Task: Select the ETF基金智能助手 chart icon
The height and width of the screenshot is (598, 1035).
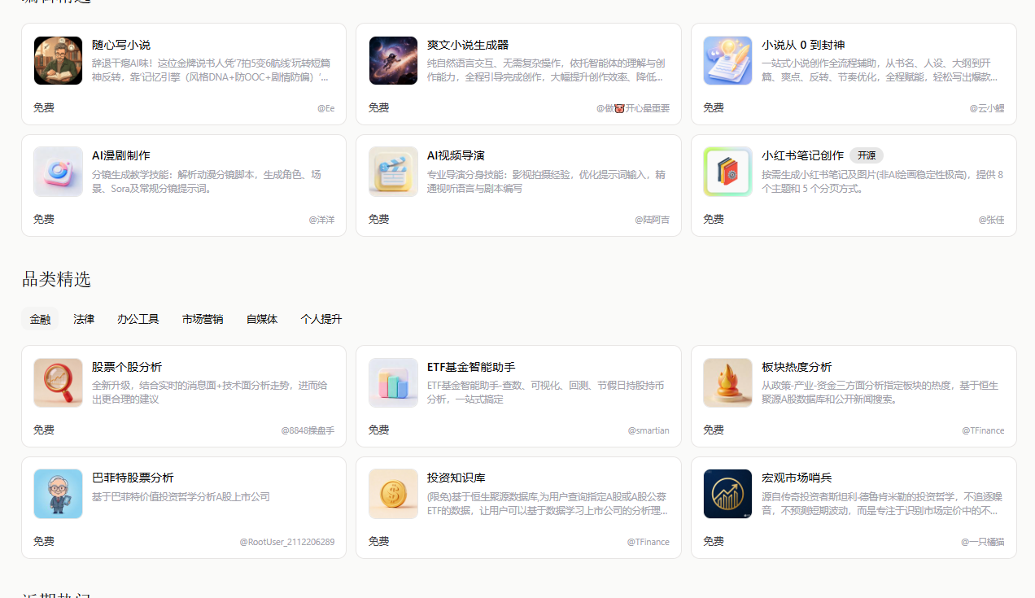Action: tap(393, 383)
